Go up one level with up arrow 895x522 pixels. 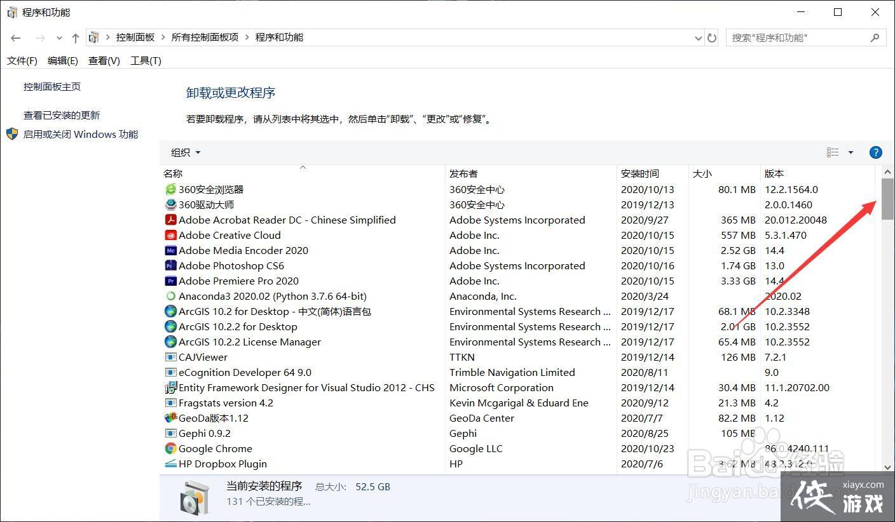(76, 38)
